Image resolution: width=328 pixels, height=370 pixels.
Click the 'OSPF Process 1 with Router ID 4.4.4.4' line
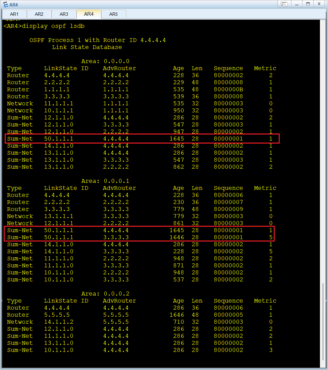98,40
